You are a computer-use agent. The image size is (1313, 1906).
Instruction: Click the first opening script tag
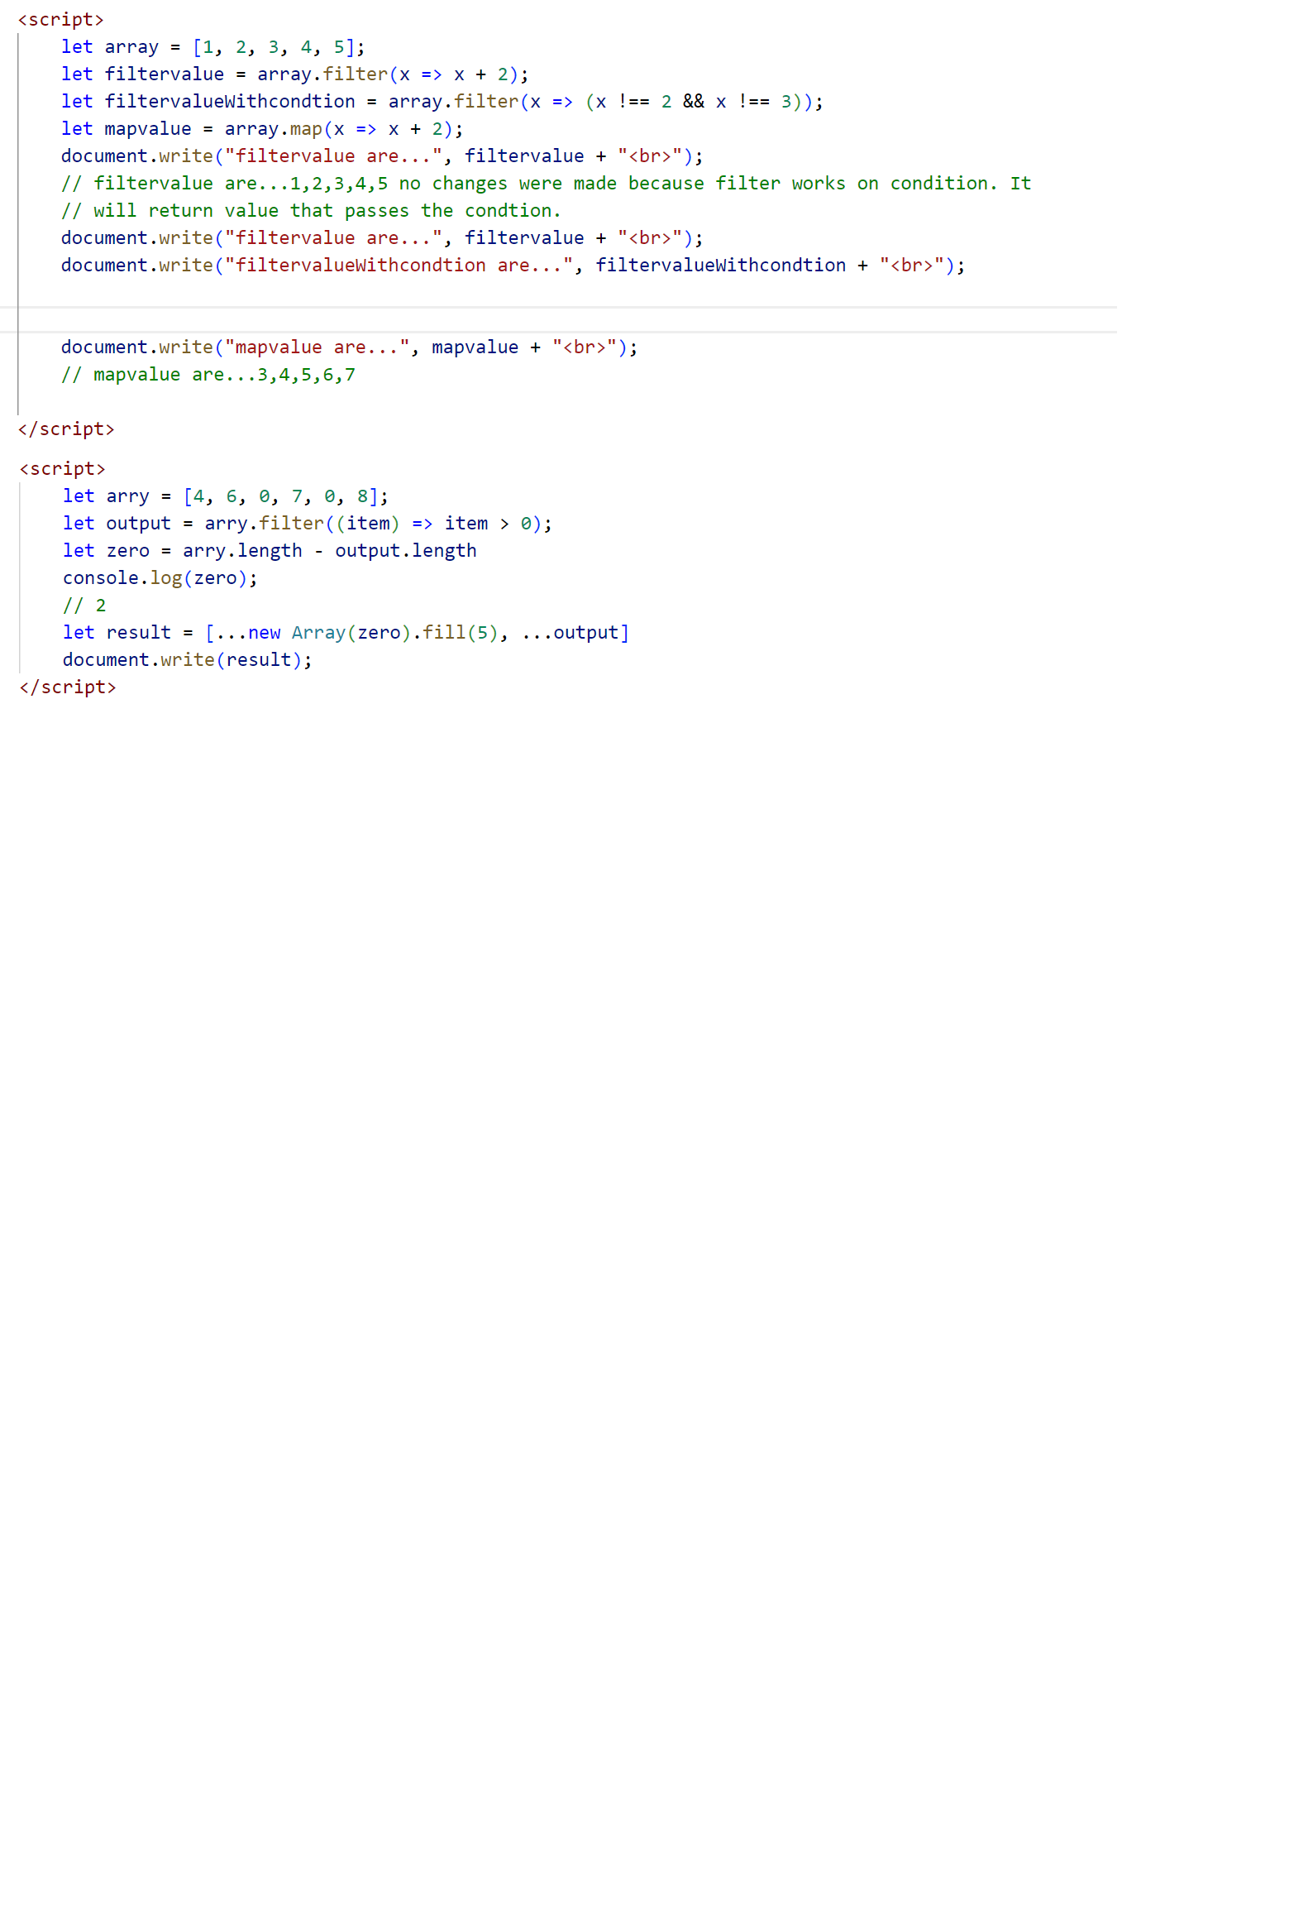(60, 19)
